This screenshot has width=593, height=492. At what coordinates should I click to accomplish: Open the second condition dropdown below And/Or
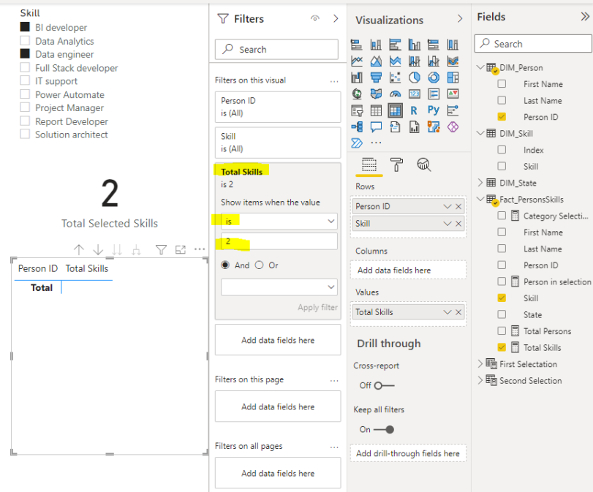coord(279,287)
